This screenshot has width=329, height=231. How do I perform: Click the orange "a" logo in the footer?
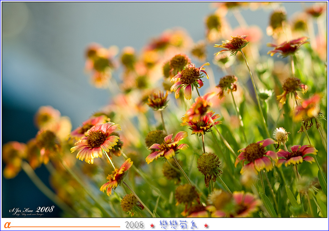click(x=7, y=225)
